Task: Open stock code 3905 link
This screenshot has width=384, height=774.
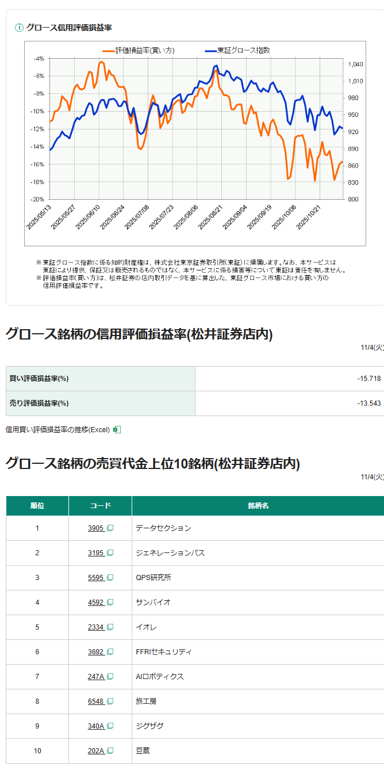Action: pos(95,528)
